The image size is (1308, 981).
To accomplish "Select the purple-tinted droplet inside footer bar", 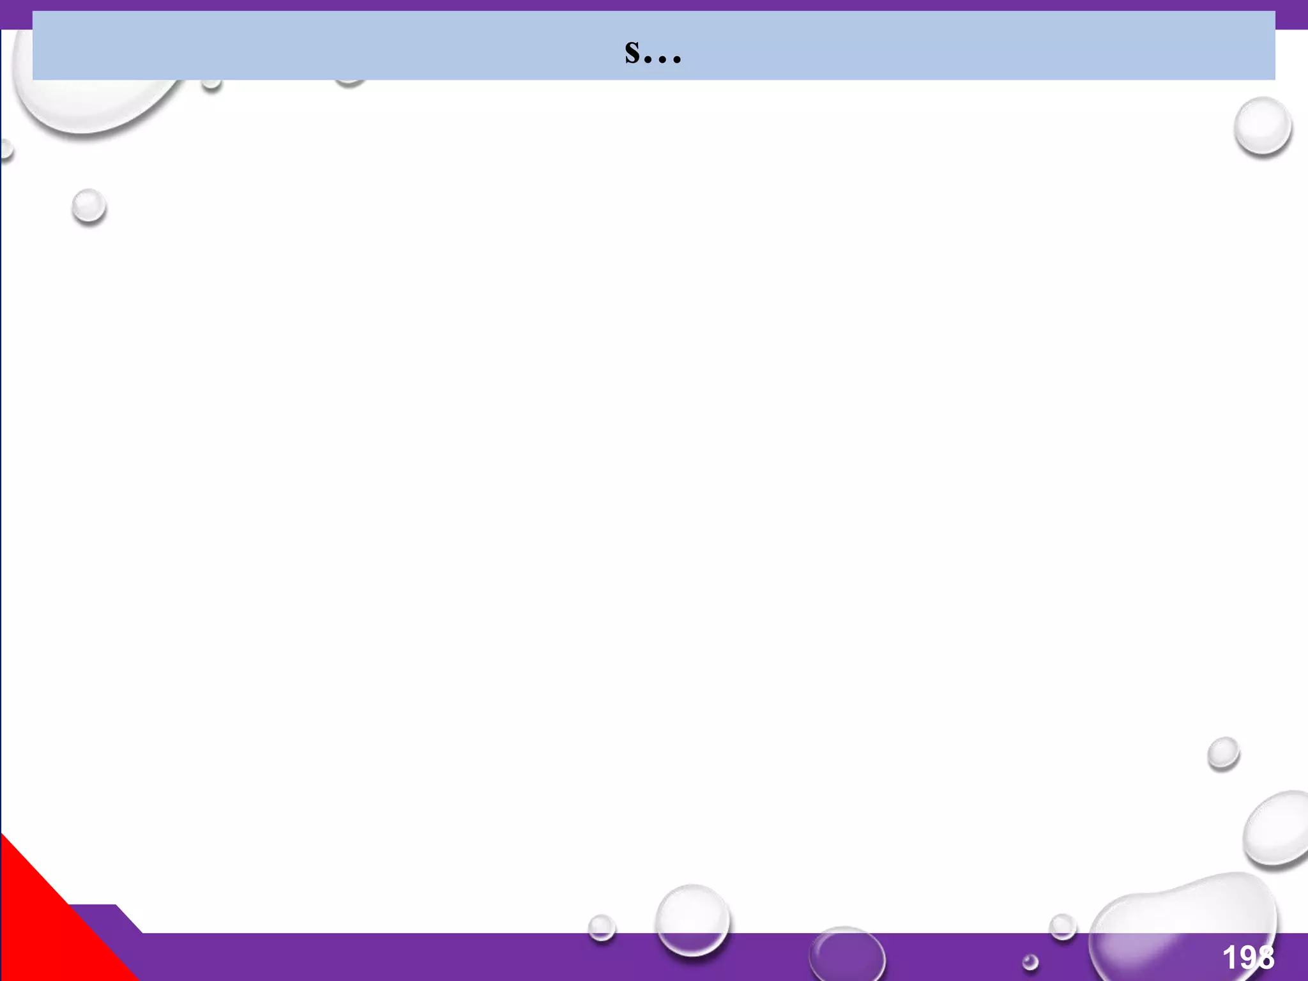I will 847,955.
